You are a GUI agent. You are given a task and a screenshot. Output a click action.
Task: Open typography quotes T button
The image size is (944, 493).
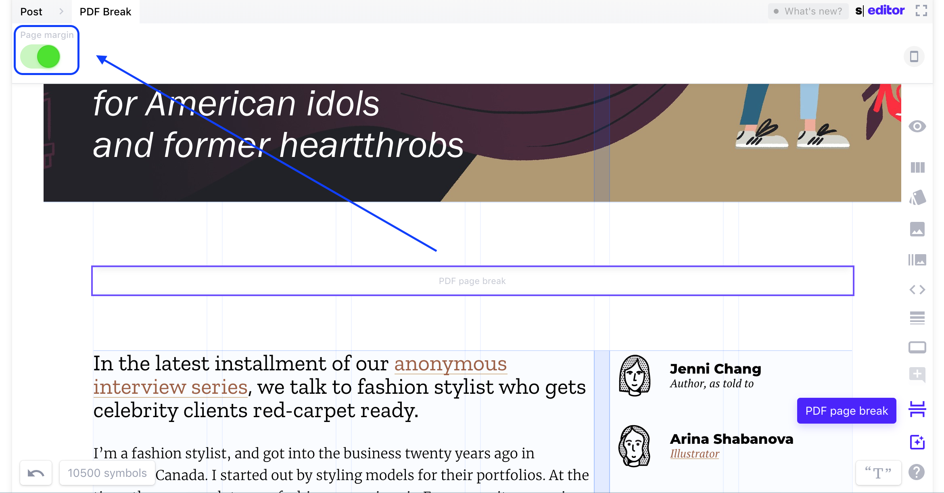(878, 472)
